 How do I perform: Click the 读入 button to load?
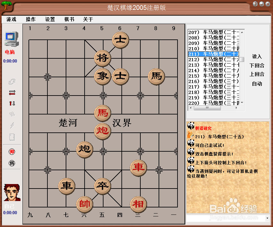click(257, 57)
